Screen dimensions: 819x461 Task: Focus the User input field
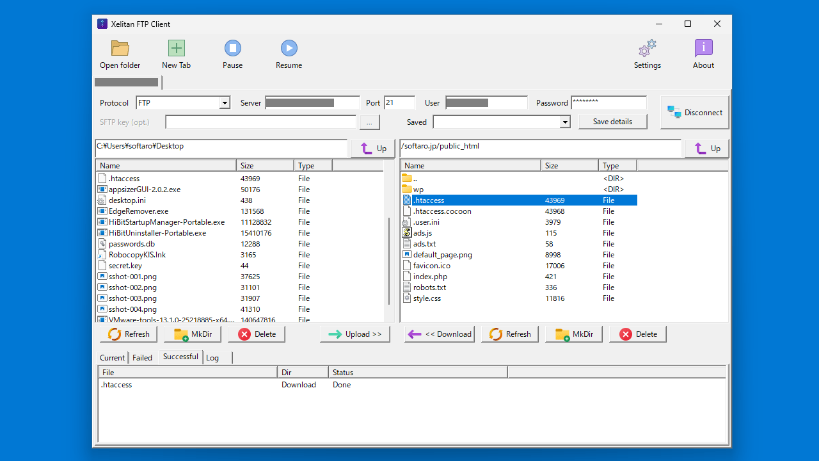coord(486,102)
